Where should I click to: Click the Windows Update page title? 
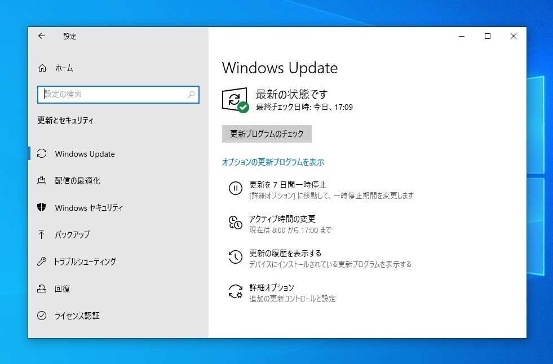[280, 68]
